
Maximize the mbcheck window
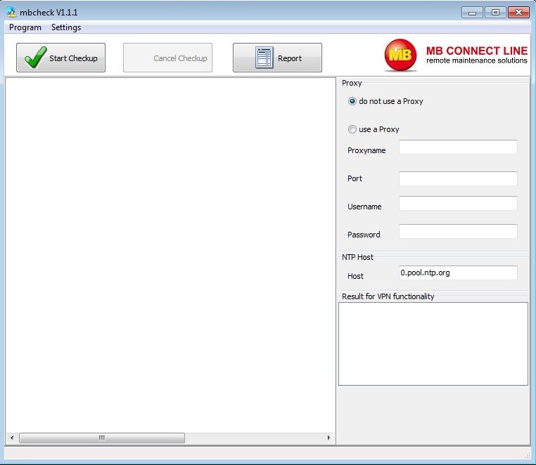click(495, 13)
